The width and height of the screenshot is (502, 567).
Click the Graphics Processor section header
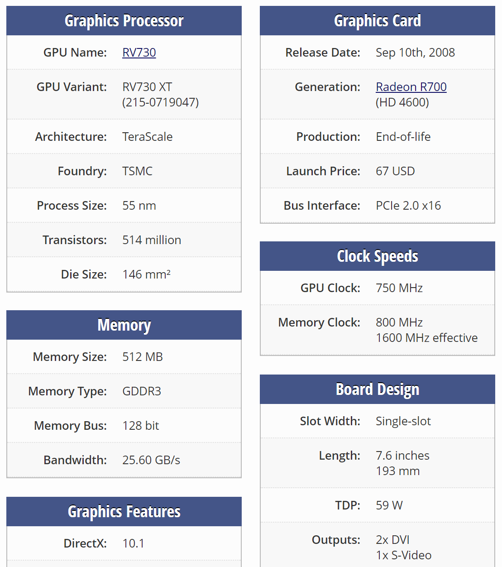pos(124,21)
